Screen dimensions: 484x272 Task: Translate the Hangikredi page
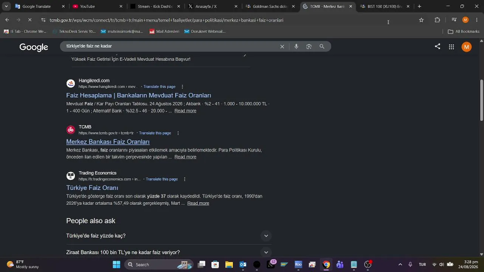tap(159, 87)
